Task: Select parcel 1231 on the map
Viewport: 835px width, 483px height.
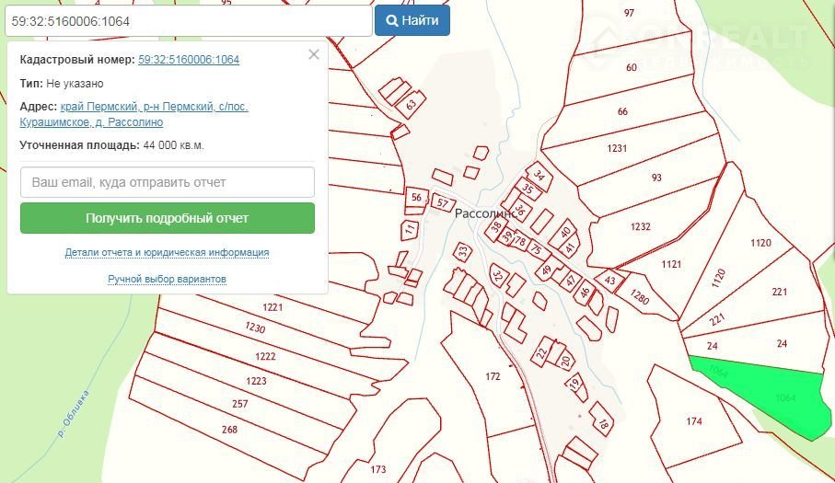Action: [617, 148]
